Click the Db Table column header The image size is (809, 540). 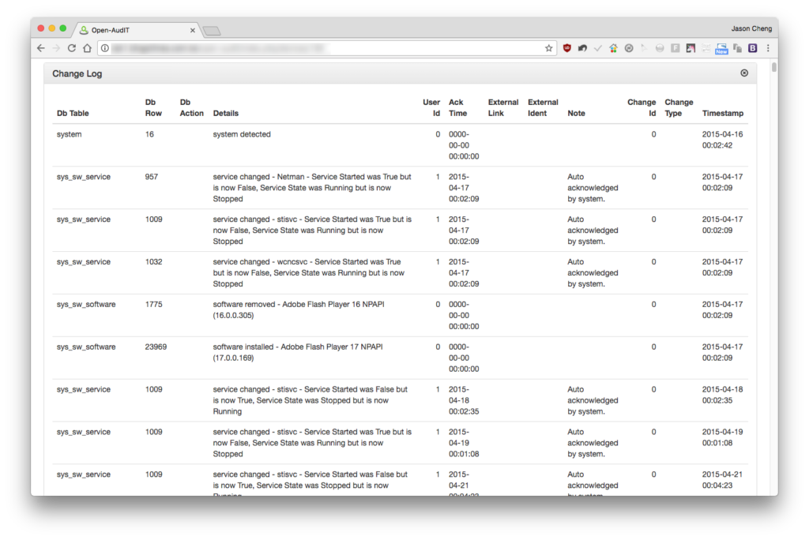(x=73, y=113)
